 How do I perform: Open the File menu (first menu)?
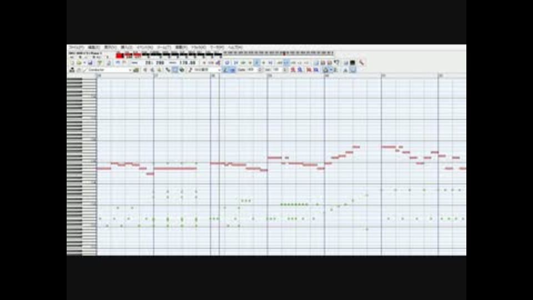(76, 47)
